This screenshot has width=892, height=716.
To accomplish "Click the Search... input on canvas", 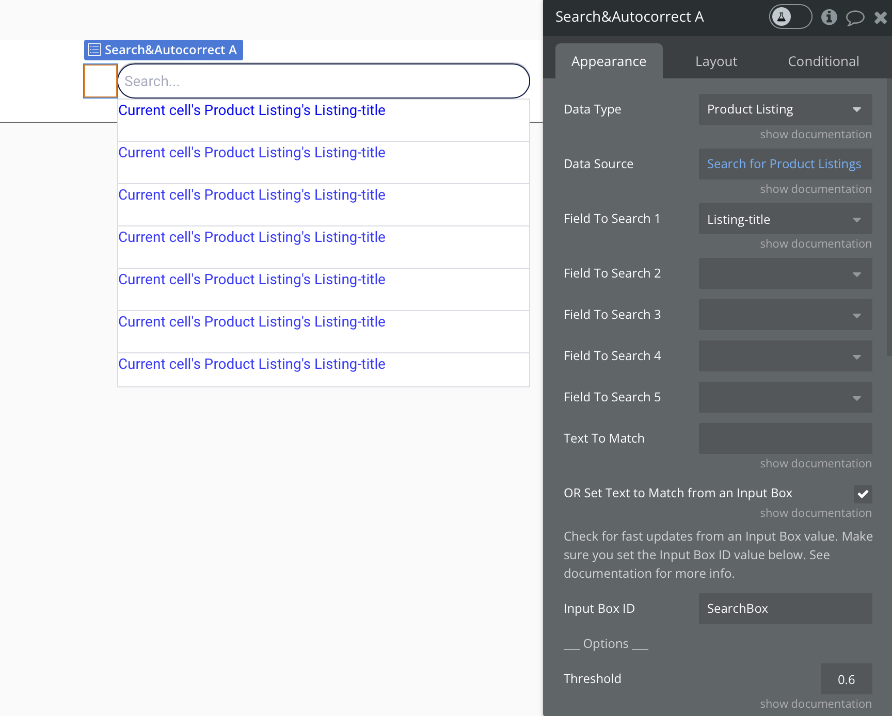I will [324, 81].
